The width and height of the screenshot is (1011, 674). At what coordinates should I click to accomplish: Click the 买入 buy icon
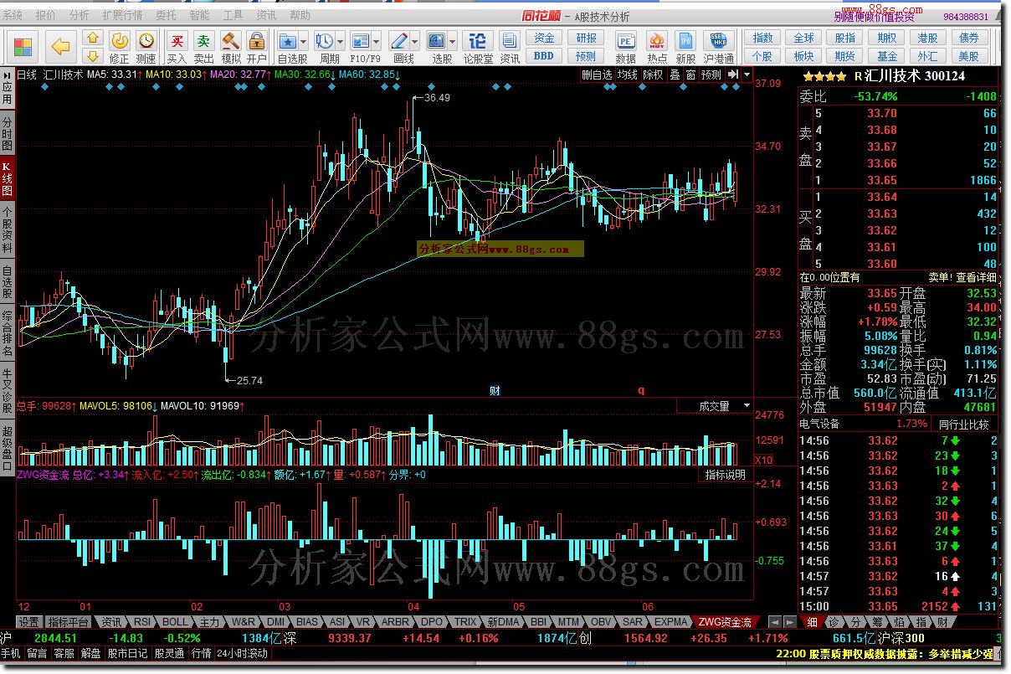coord(177,47)
